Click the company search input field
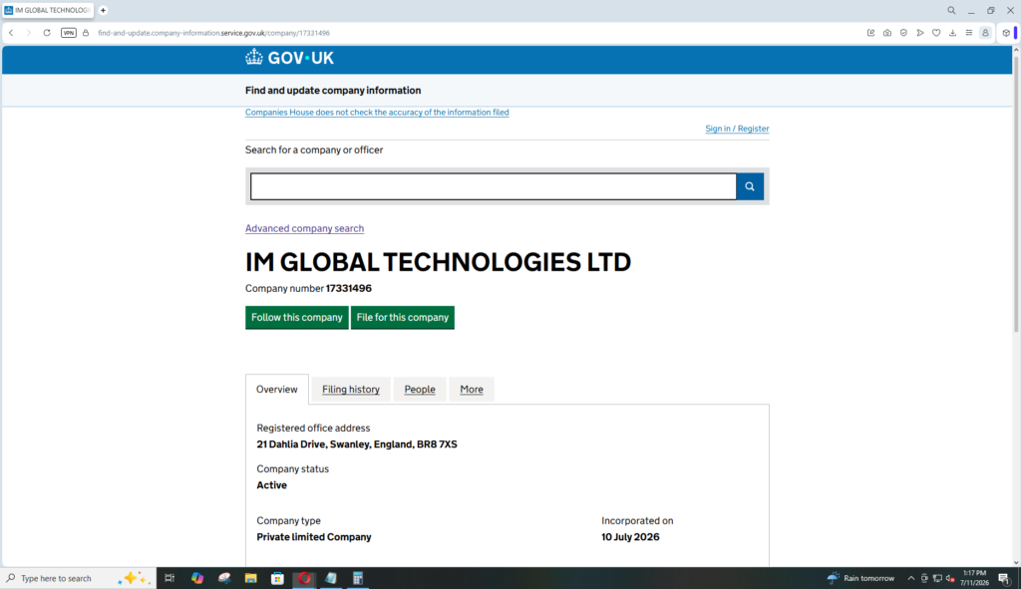This screenshot has width=1021, height=589. tap(493, 186)
